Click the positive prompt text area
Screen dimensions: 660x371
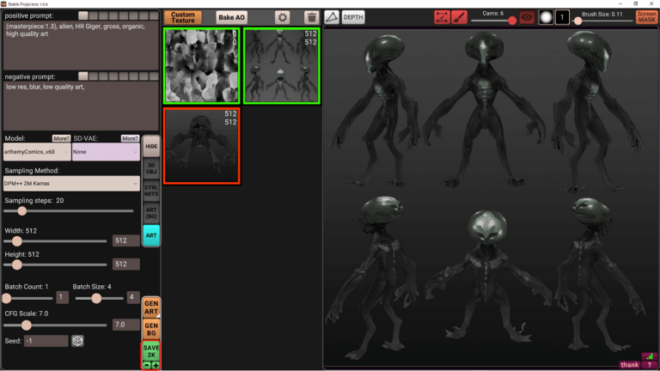pos(81,46)
